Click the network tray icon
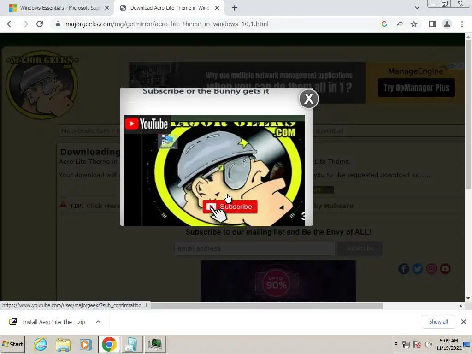This screenshot has height=354, width=472. (x=406, y=344)
